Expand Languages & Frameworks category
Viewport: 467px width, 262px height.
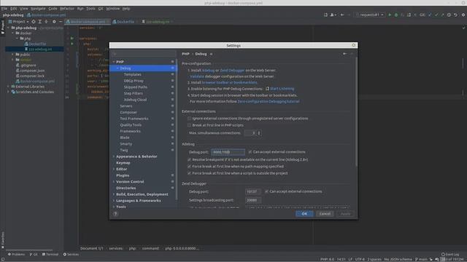[114, 201]
